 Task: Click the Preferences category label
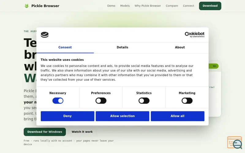[x=101, y=93]
